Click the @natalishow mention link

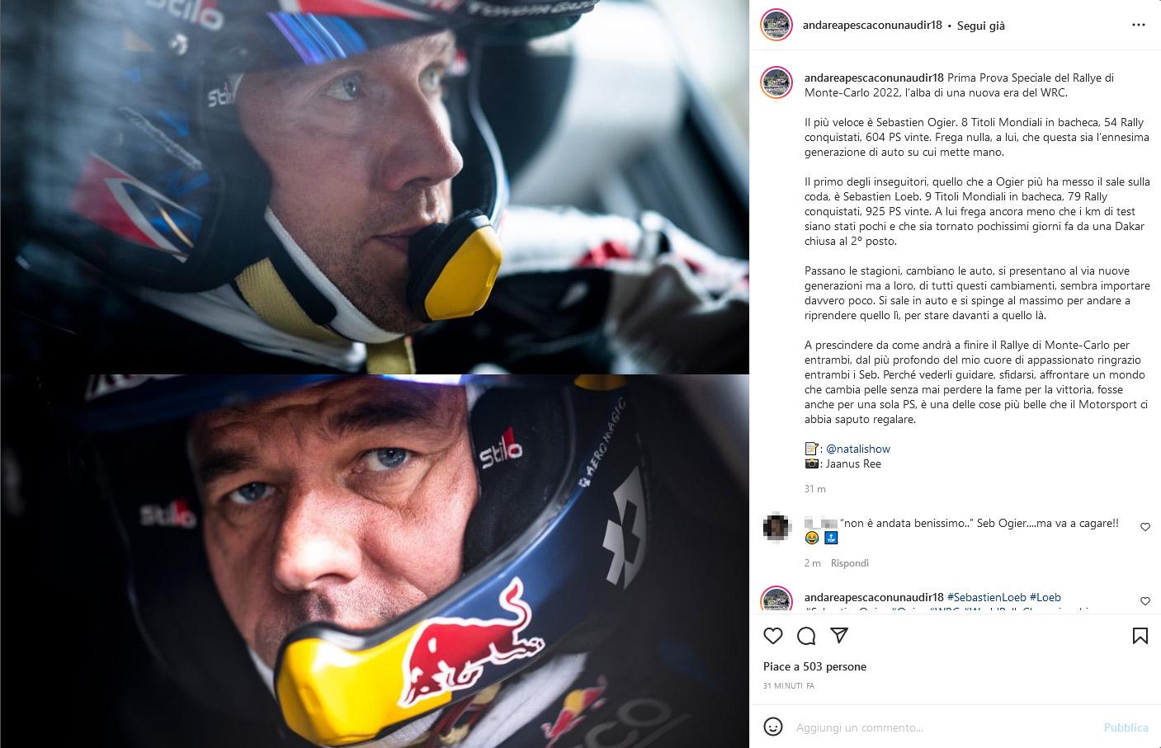pos(858,449)
